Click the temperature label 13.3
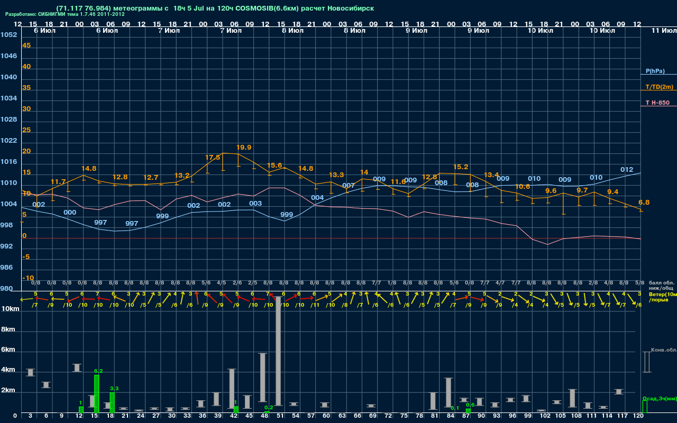The width and height of the screenshot is (677, 423). pos(336,175)
